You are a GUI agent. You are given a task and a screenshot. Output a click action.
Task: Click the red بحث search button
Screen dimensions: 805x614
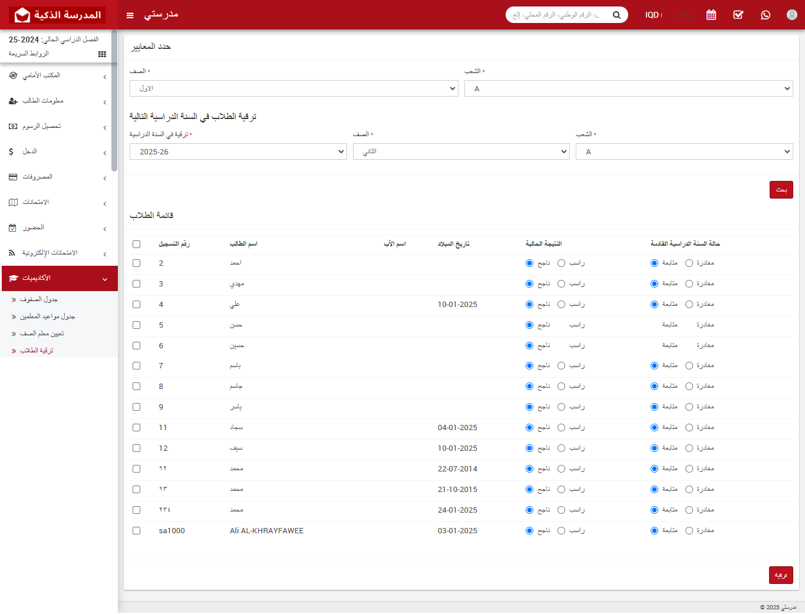click(x=781, y=190)
